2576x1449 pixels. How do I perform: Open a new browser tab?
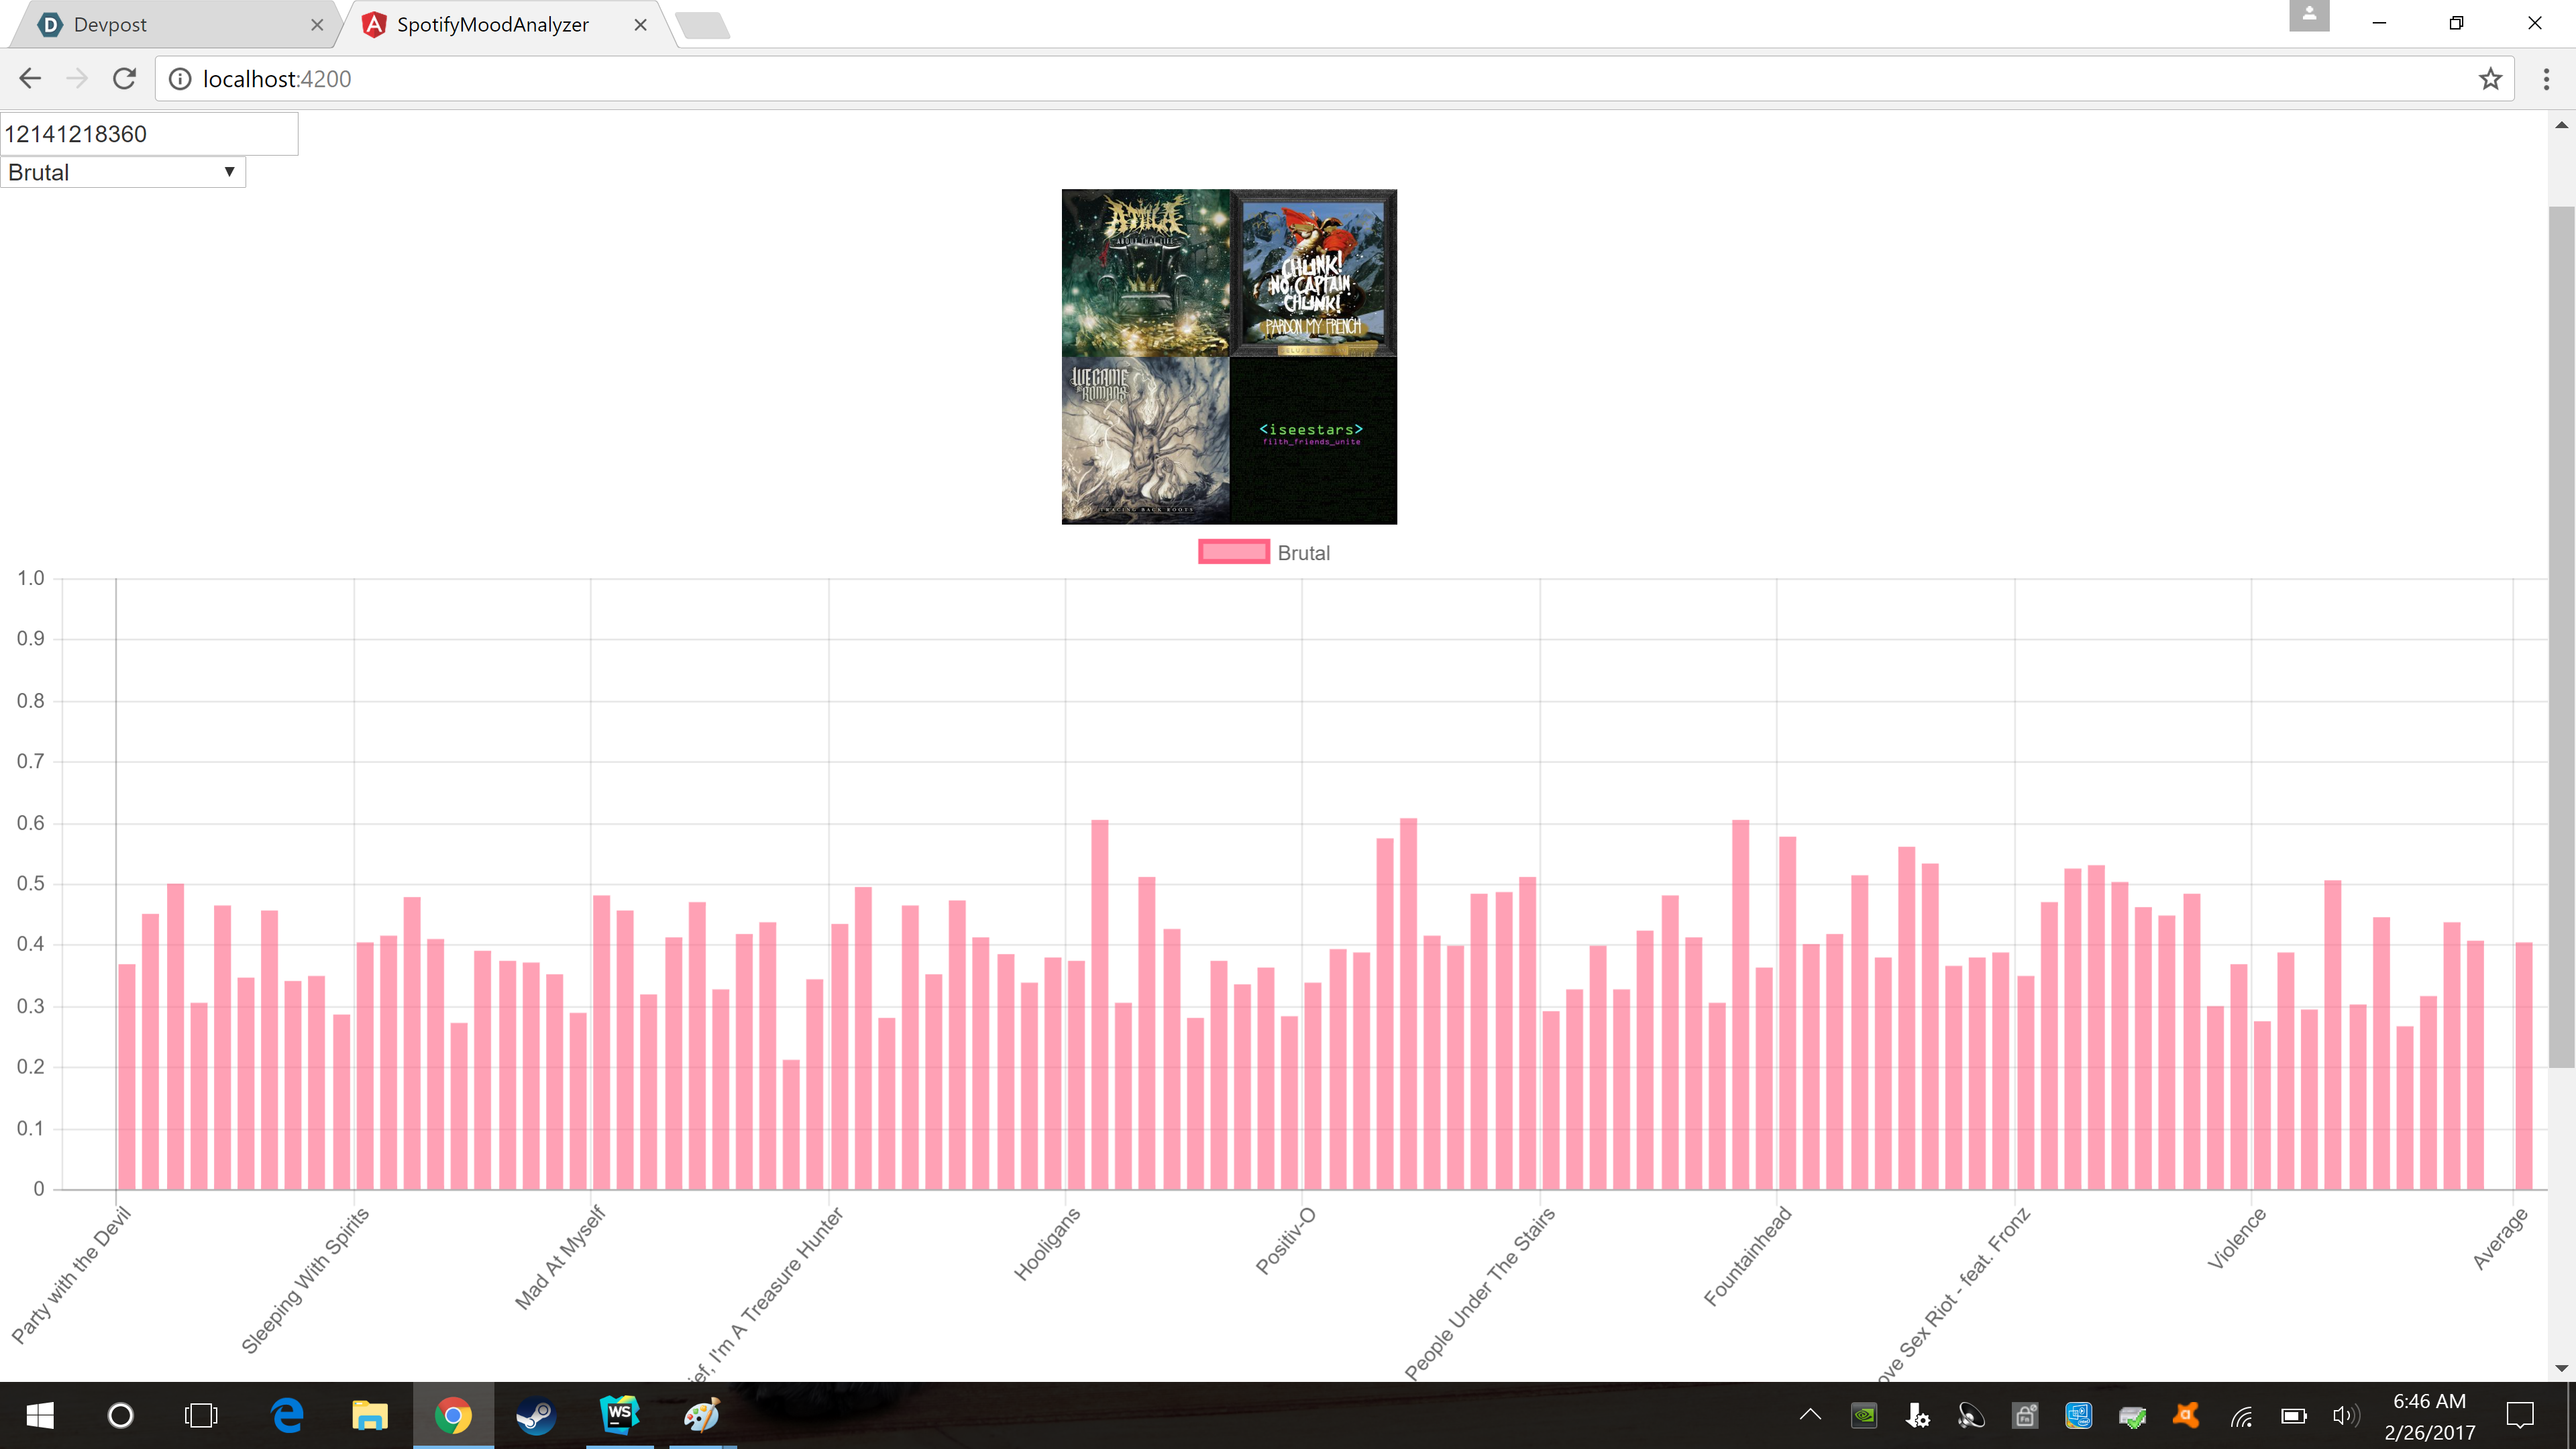(704, 25)
